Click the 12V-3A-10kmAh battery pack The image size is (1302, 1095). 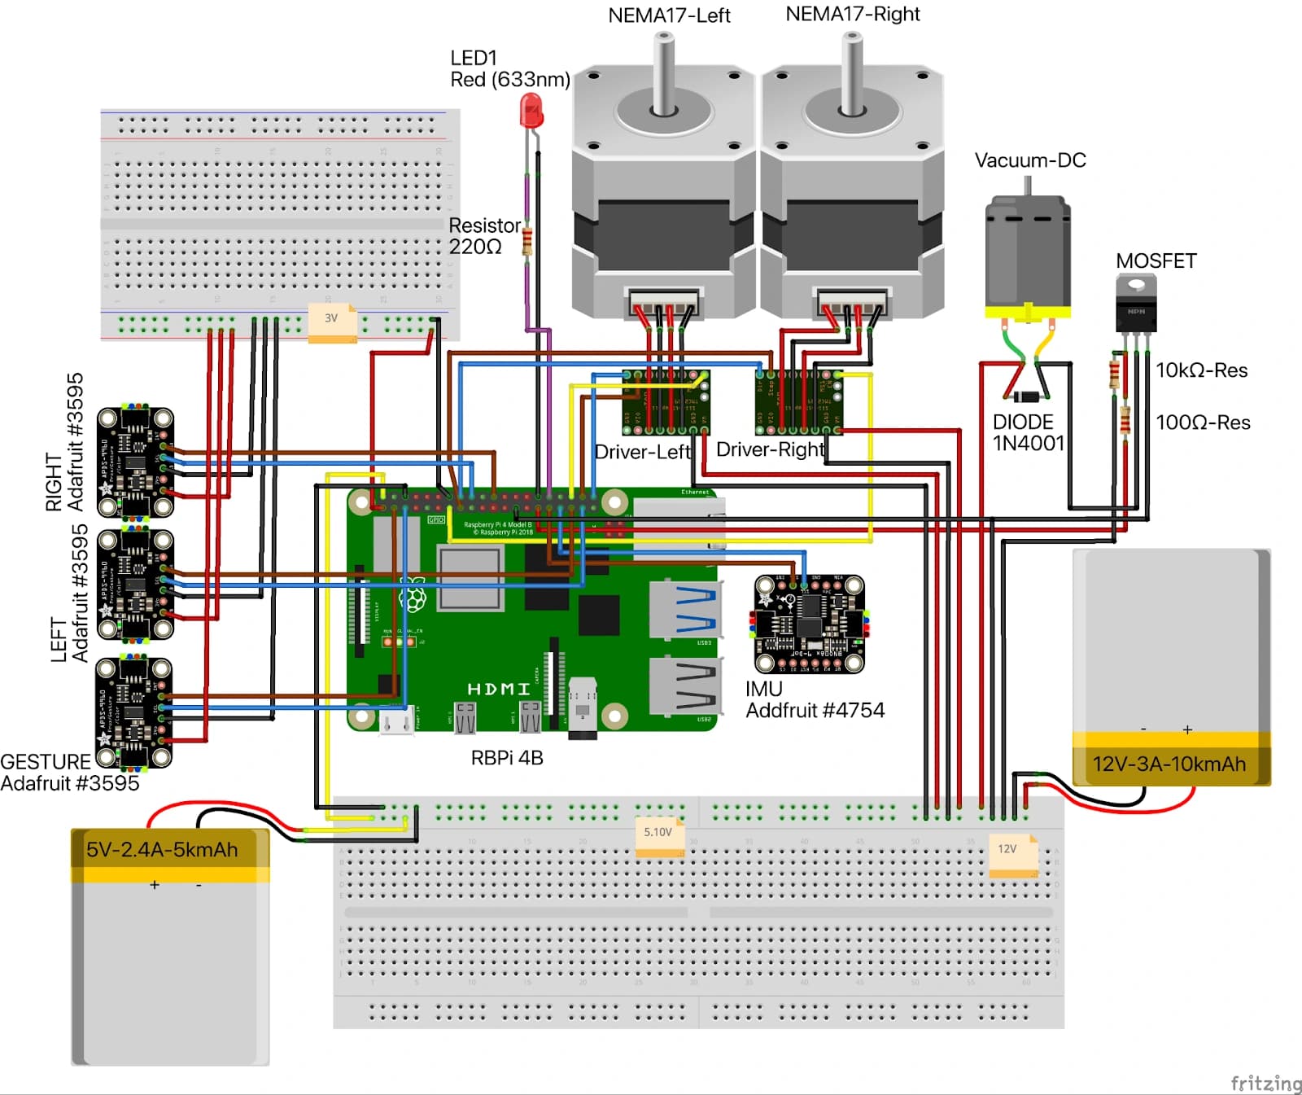coord(1172,667)
